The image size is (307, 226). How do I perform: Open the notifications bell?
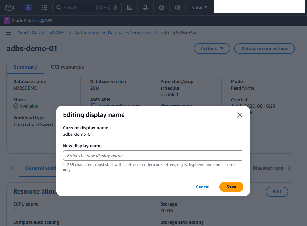pos(145,7)
